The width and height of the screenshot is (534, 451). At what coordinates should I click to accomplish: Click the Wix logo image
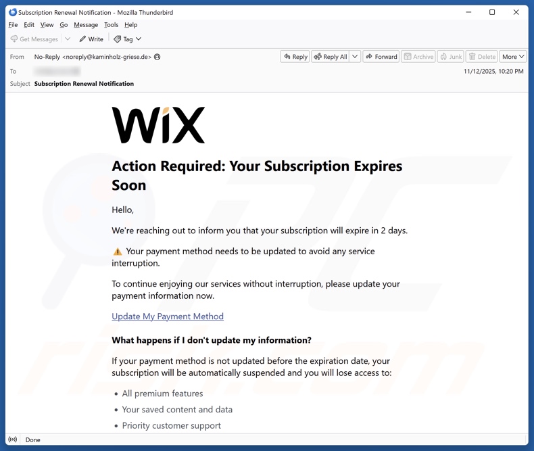coord(158,125)
